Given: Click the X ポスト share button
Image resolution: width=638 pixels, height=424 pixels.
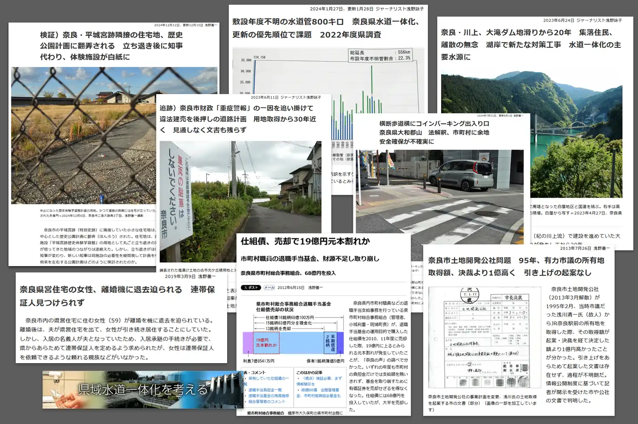Looking at the screenshot, I should coord(251,287).
